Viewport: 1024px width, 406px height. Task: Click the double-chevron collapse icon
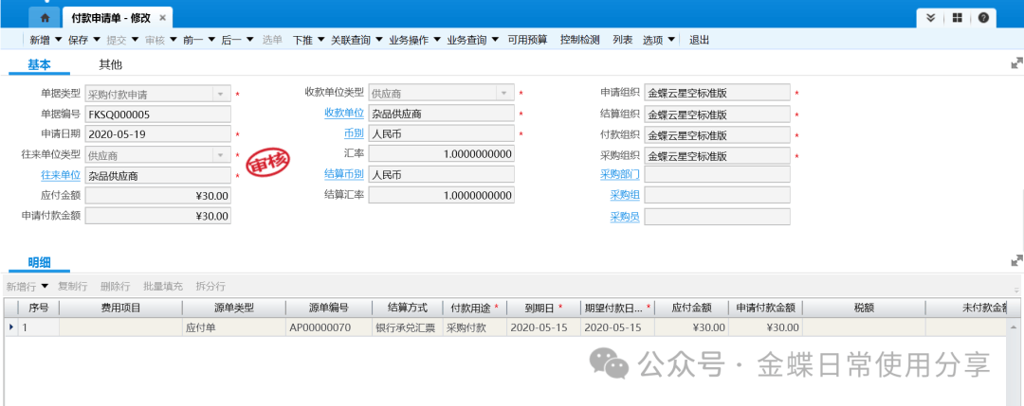tap(931, 18)
